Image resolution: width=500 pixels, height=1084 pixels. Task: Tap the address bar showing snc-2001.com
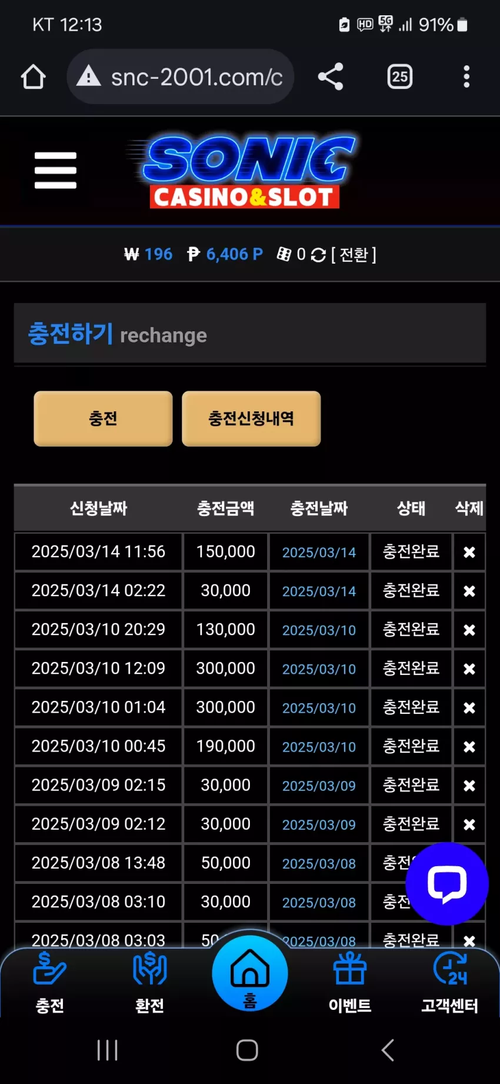pyautogui.click(x=181, y=77)
